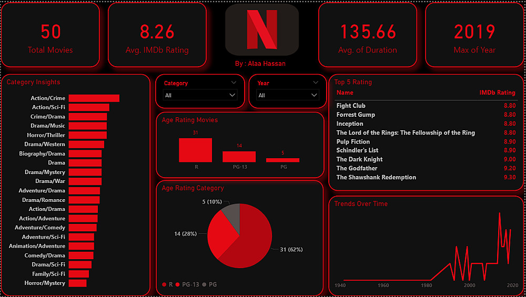Select the Crime/Drama category bar
Image resolution: width=526 pixels, height=297 pixels.
[x=88, y=117]
